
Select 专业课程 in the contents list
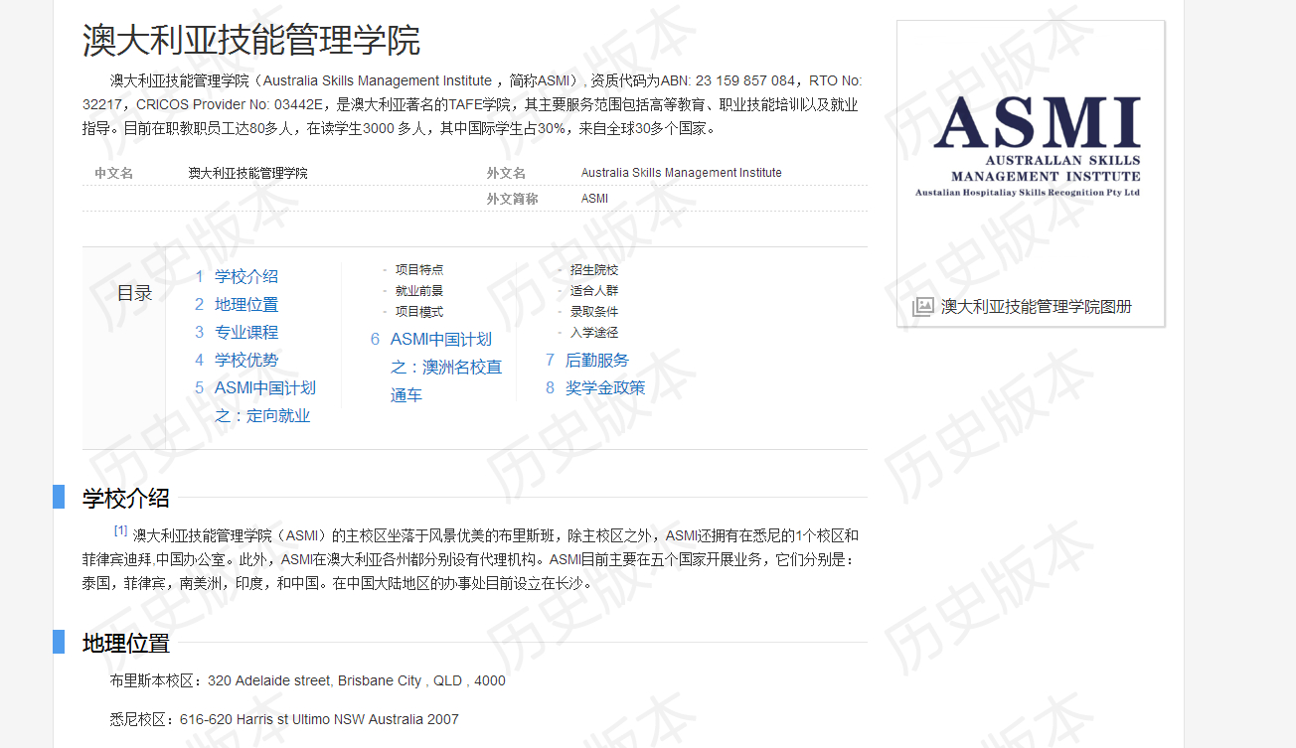click(246, 332)
